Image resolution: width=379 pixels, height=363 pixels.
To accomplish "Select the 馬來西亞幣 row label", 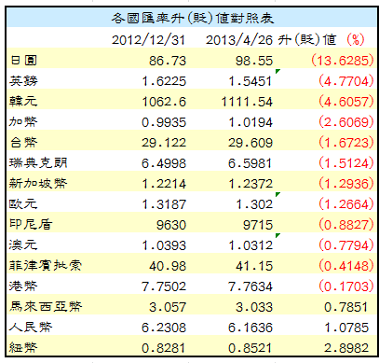I will tap(46, 307).
